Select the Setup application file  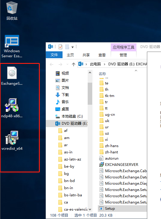click(x=107, y=208)
